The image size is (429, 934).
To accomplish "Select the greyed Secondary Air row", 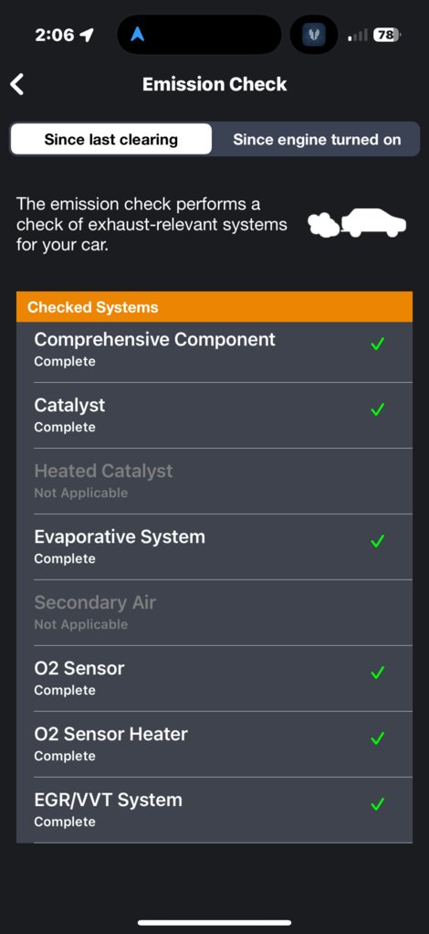I will (x=214, y=613).
